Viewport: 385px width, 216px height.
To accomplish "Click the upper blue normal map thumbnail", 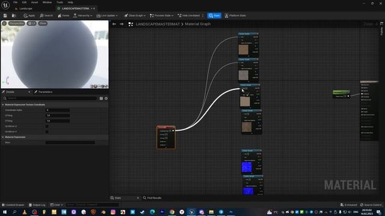I will pyautogui.click(x=247, y=167).
